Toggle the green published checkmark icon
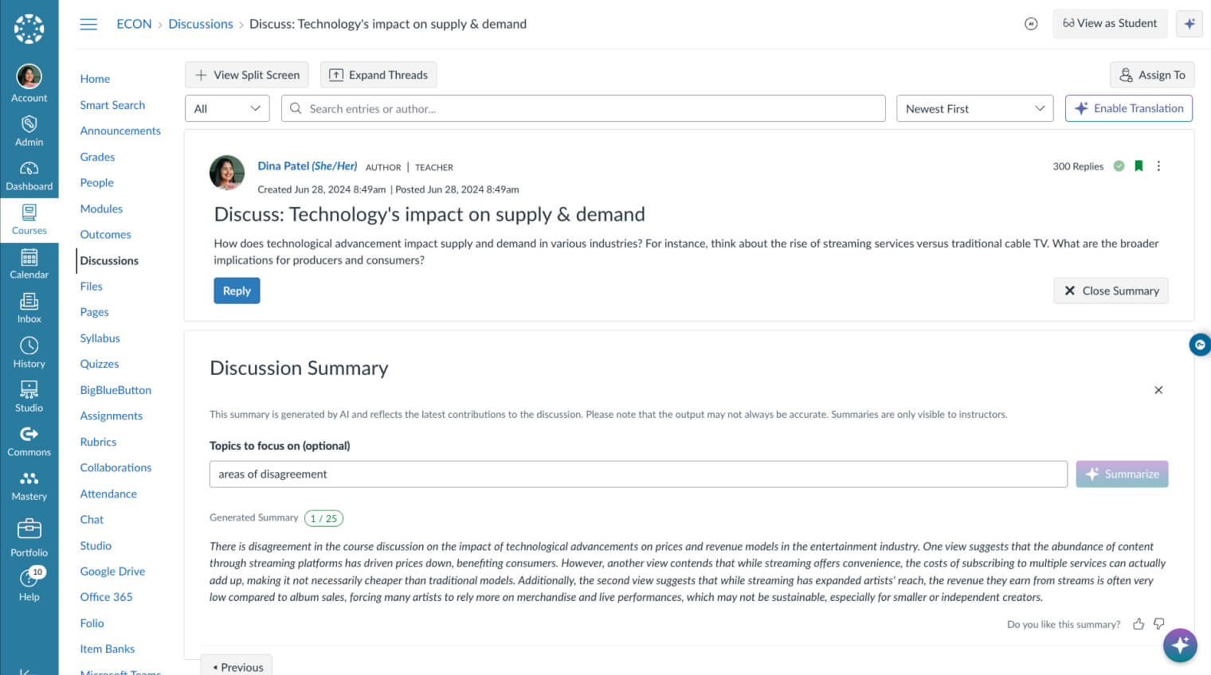 (1119, 166)
